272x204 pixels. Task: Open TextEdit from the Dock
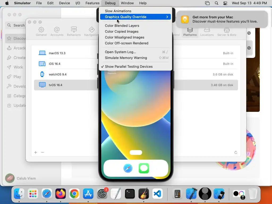(x=116, y=194)
